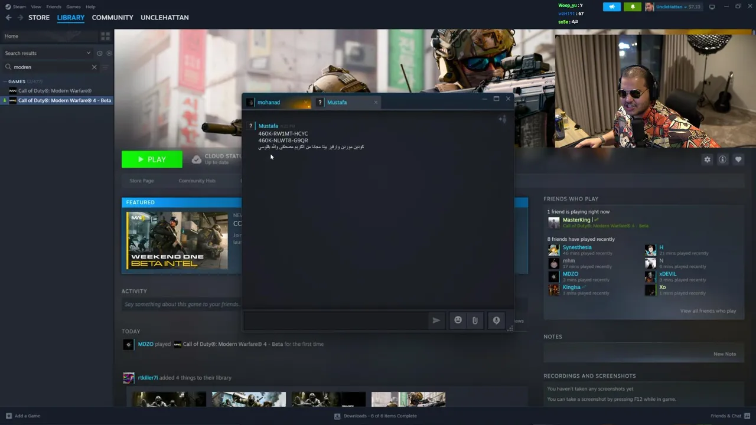Viewport: 756px width, 425px height.
Task: Open xDEVIL in friends who play
Action: pos(668,274)
